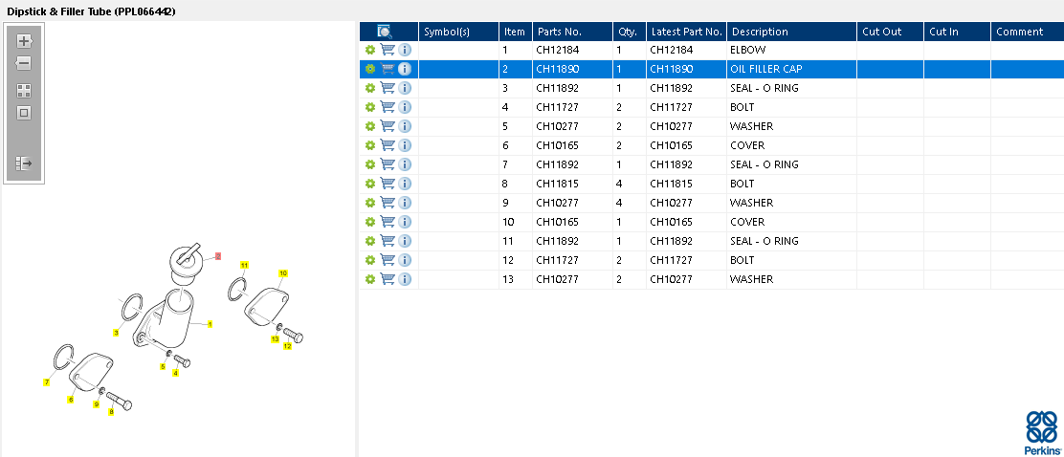
Task: Select callout 8 under the long bolt
Action: tap(111, 411)
